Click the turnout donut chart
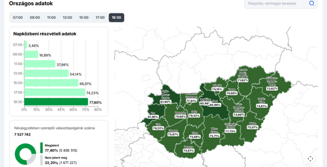Screen dimensions: 327x167 [x=25, y=154]
